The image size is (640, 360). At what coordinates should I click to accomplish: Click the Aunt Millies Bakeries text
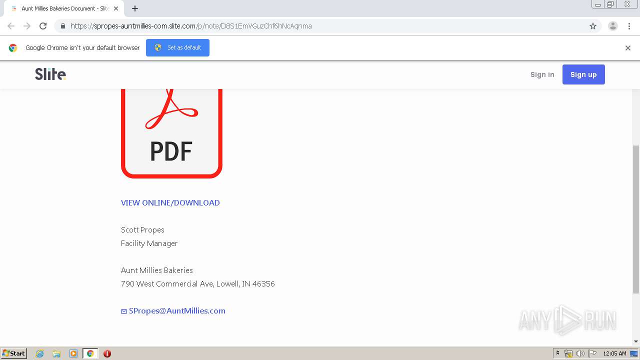click(x=156, y=270)
